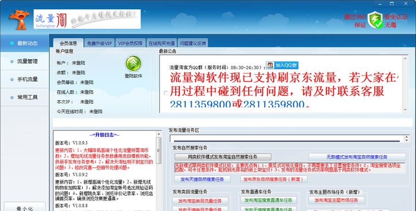Screen dimensions: 416x211
Task: Click 发布淘宝主题市场任务 button
Action: pos(336,200)
